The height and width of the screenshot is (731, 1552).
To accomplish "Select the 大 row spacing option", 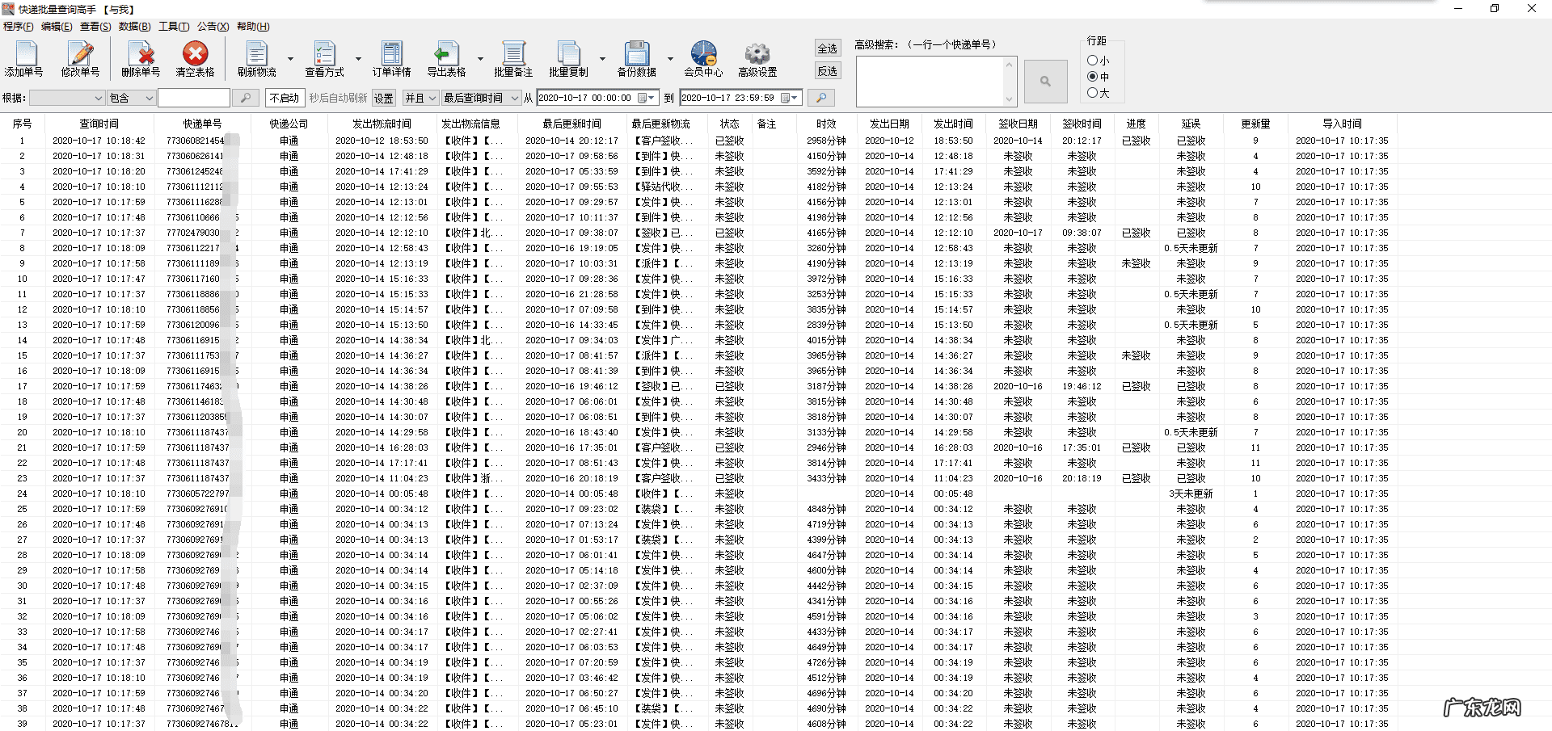I will (x=1093, y=93).
